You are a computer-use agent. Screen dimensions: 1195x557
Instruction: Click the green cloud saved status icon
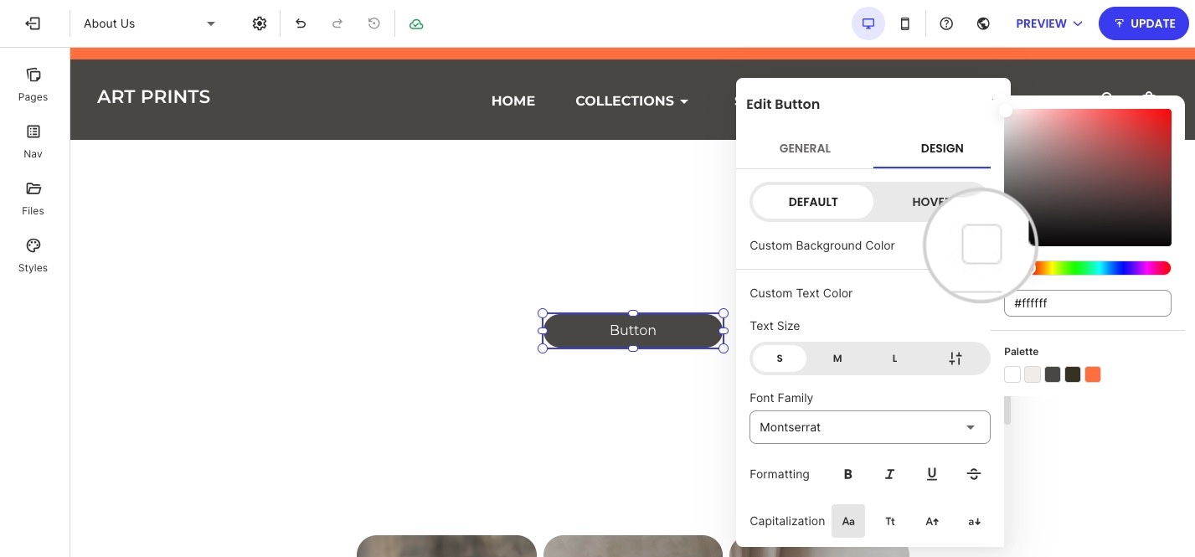[x=416, y=23]
